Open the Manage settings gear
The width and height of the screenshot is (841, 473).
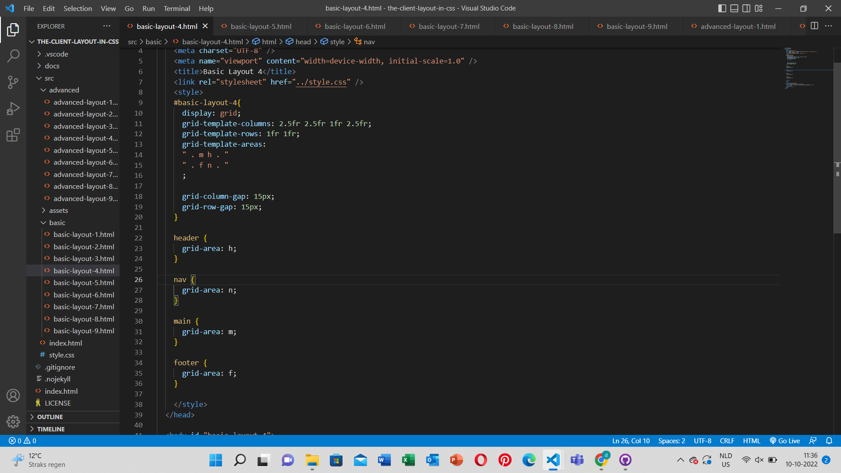click(13, 421)
